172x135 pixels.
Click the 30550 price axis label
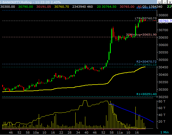coord(163,52)
